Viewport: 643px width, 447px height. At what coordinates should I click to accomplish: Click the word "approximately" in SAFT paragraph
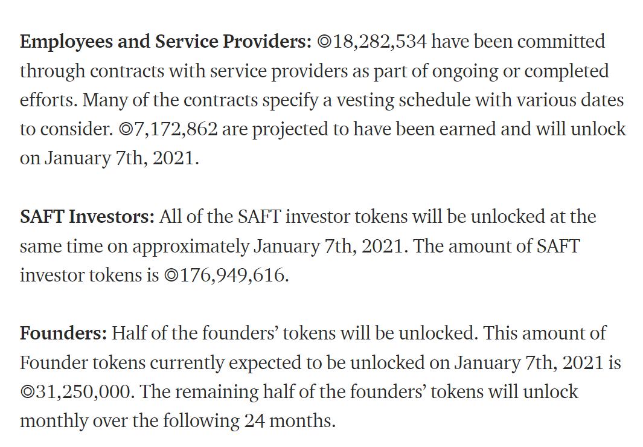point(190,246)
